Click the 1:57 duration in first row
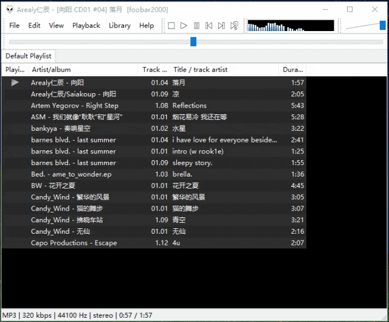The height and width of the screenshot is (322, 389). 297,83
